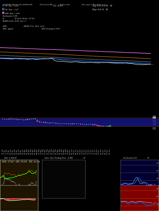
Task: Click the 'Stochastics: 5.88' readout
Action: click(x=10, y=16)
